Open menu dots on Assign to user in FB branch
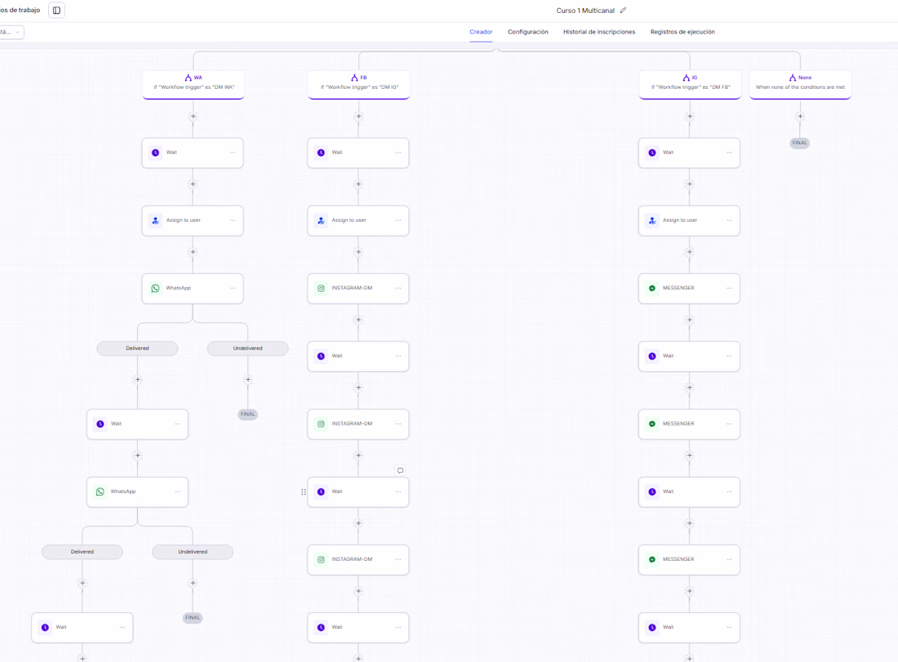Image resolution: width=898 pixels, height=662 pixels. point(398,220)
